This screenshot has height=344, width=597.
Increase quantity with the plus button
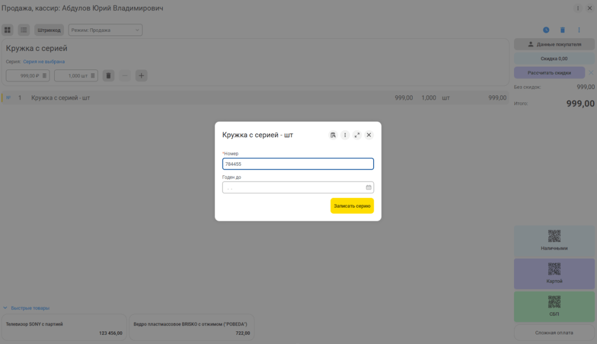point(141,76)
